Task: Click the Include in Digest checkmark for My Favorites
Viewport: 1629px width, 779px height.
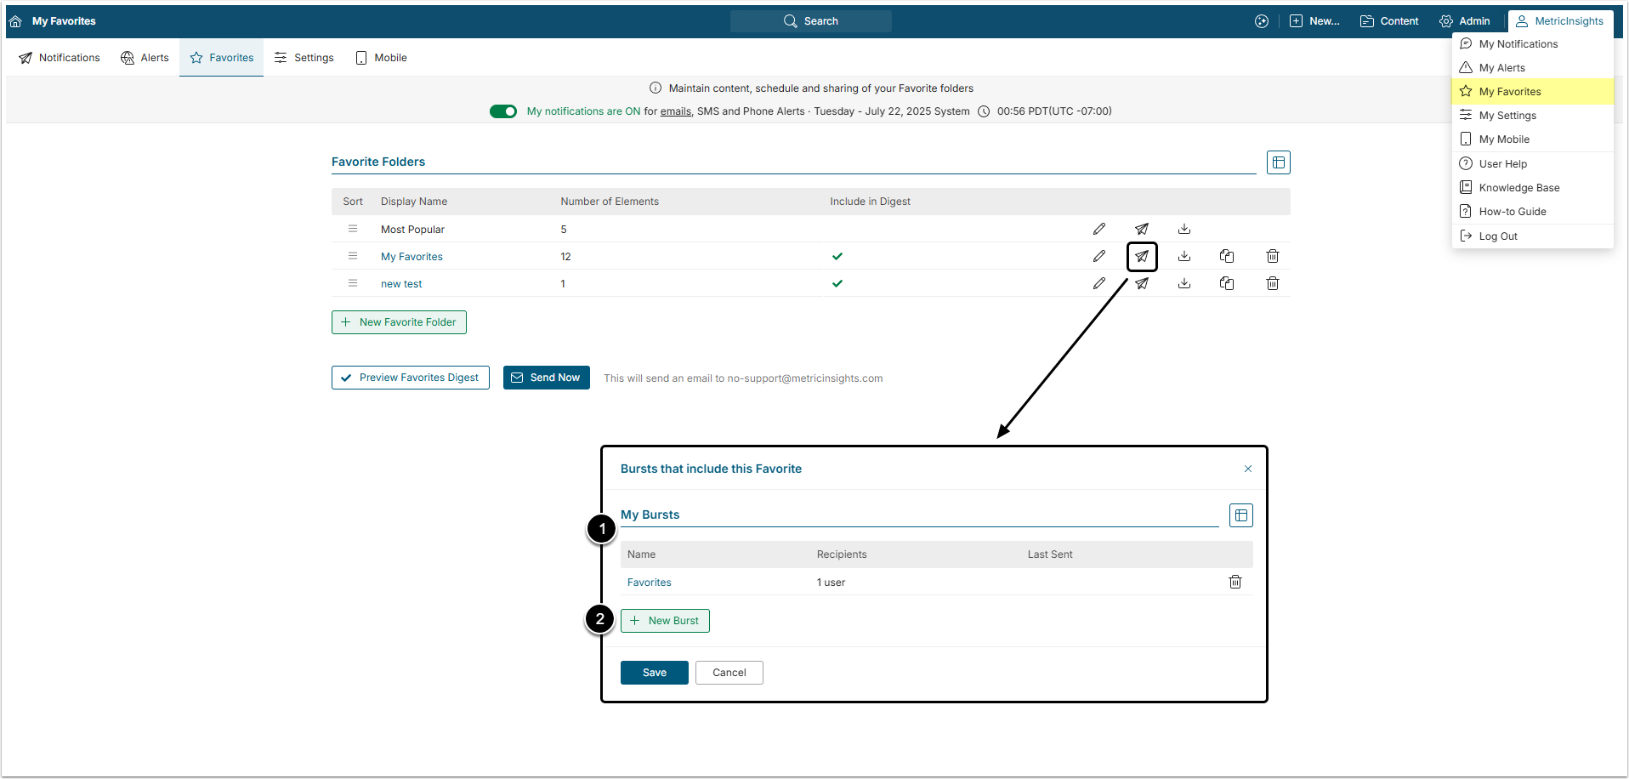Action: (x=837, y=256)
